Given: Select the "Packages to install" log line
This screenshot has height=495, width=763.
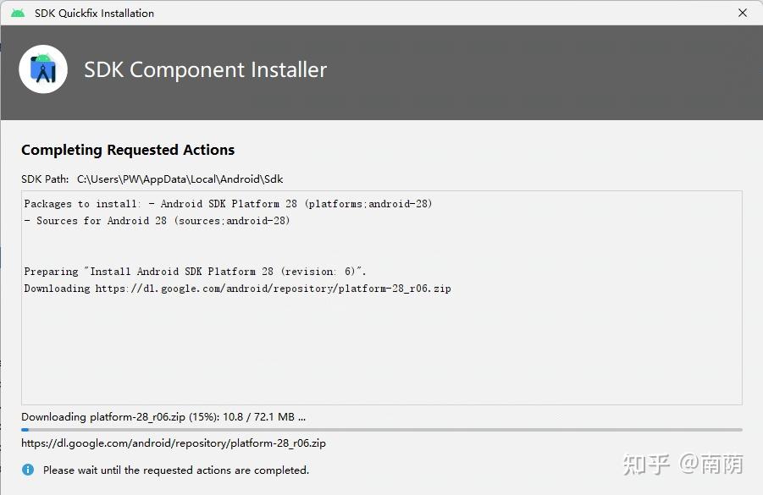Looking at the screenshot, I should 228,204.
